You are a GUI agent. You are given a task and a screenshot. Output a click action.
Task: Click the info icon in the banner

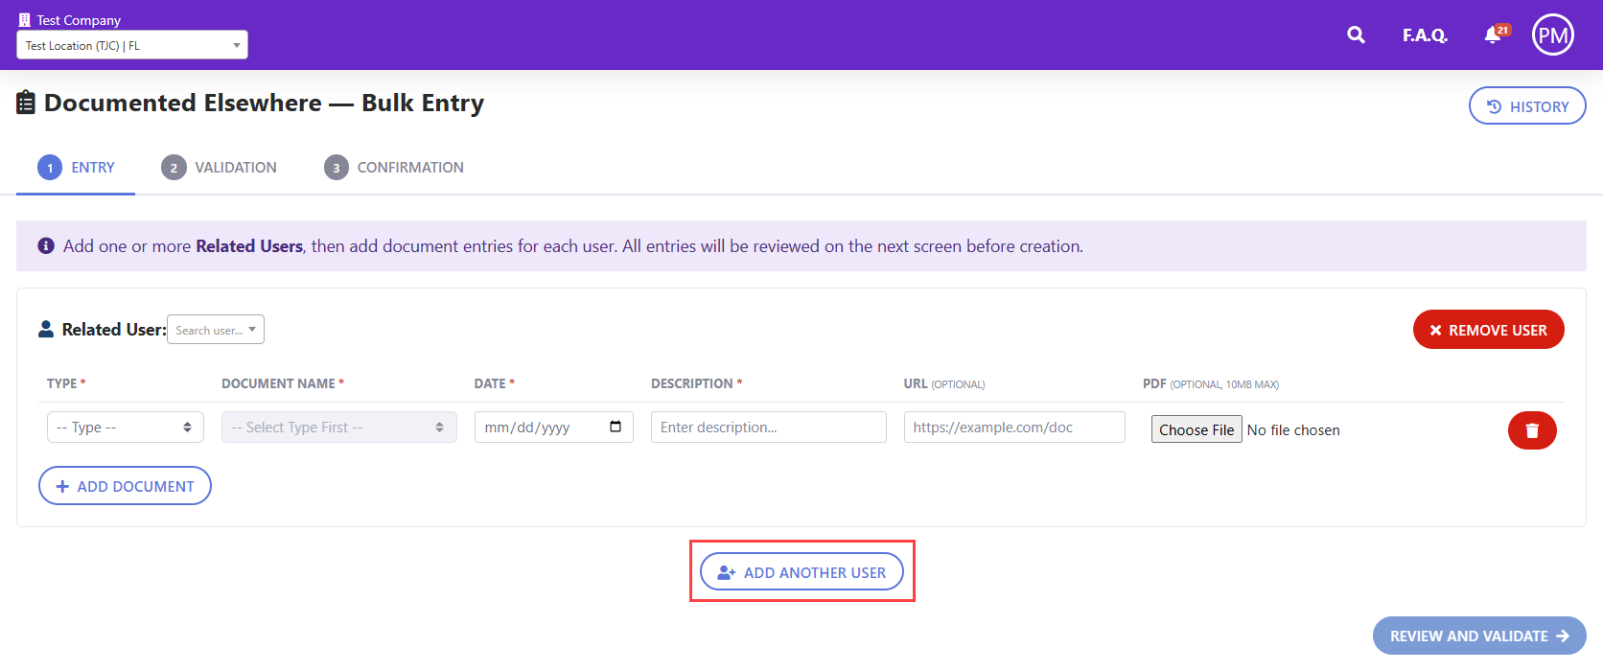(46, 246)
